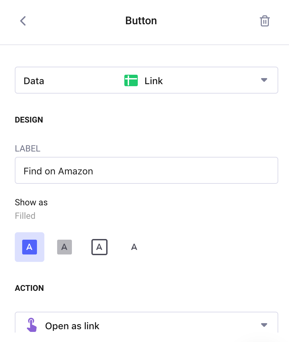289x342 pixels.
Task: Open the action type dropdown arrow
Action: [264, 325]
